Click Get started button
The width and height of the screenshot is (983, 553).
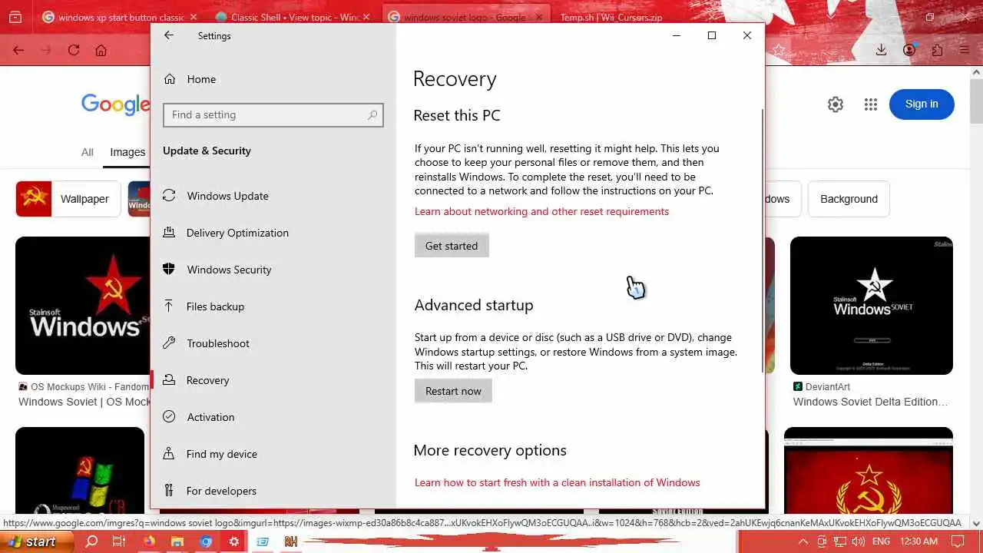click(452, 246)
